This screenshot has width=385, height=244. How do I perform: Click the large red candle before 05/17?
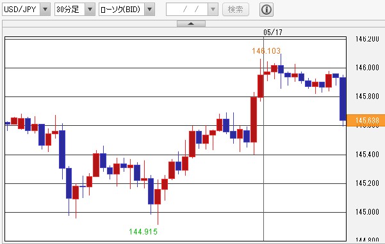coord(254,119)
